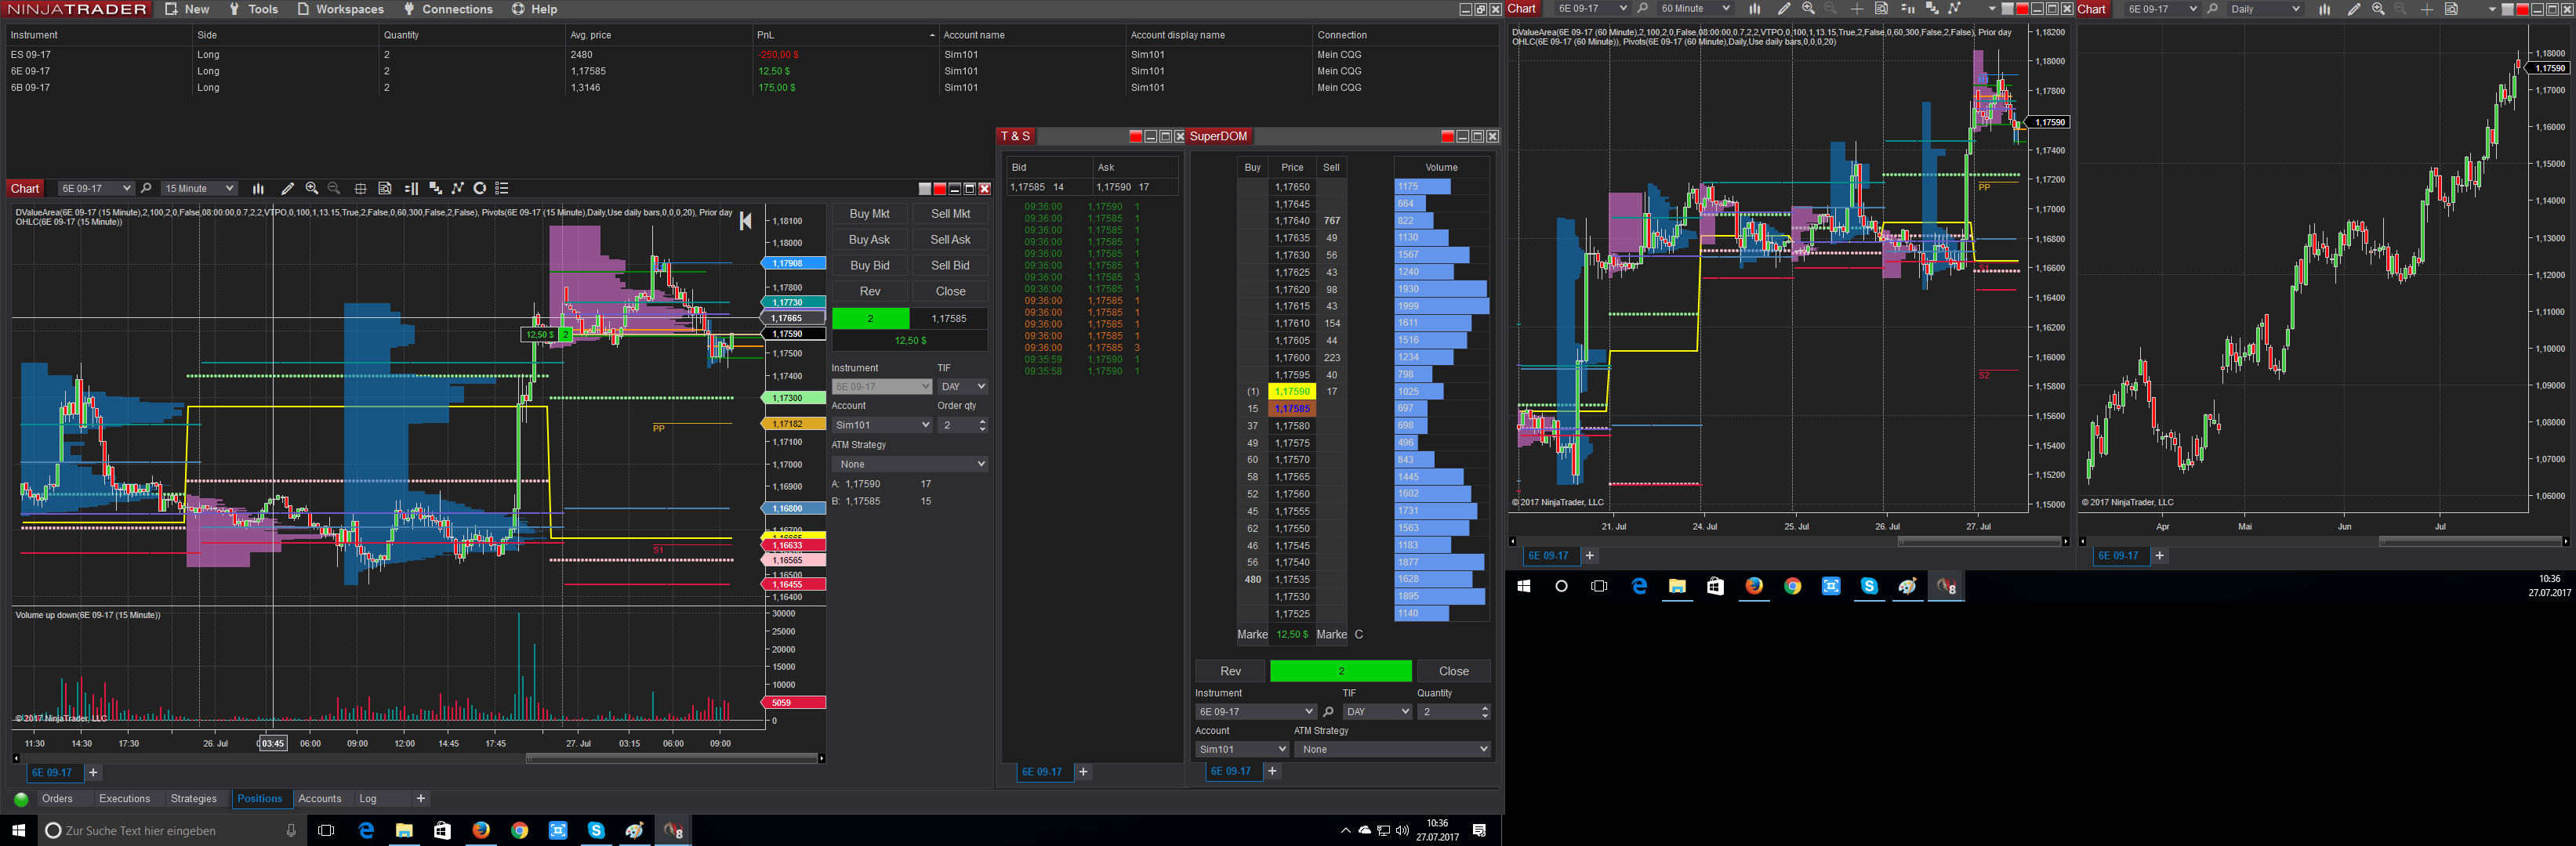Change bar type in the Daily chart

[x=2325, y=9]
